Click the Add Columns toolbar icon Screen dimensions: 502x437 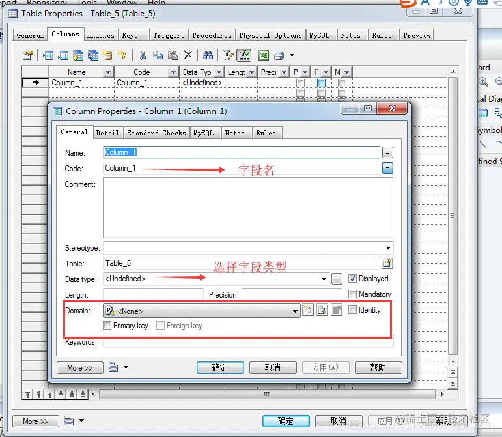[x=77, y=55]
